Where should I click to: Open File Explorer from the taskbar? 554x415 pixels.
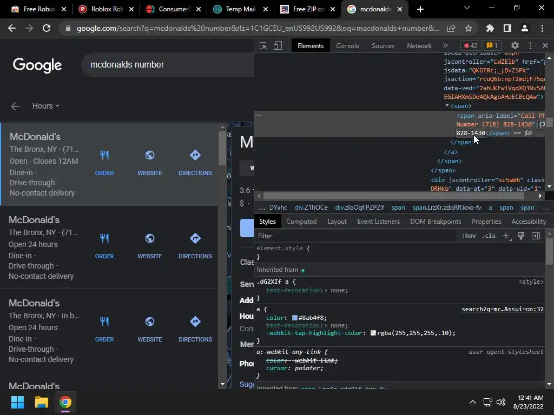(41, 402)
